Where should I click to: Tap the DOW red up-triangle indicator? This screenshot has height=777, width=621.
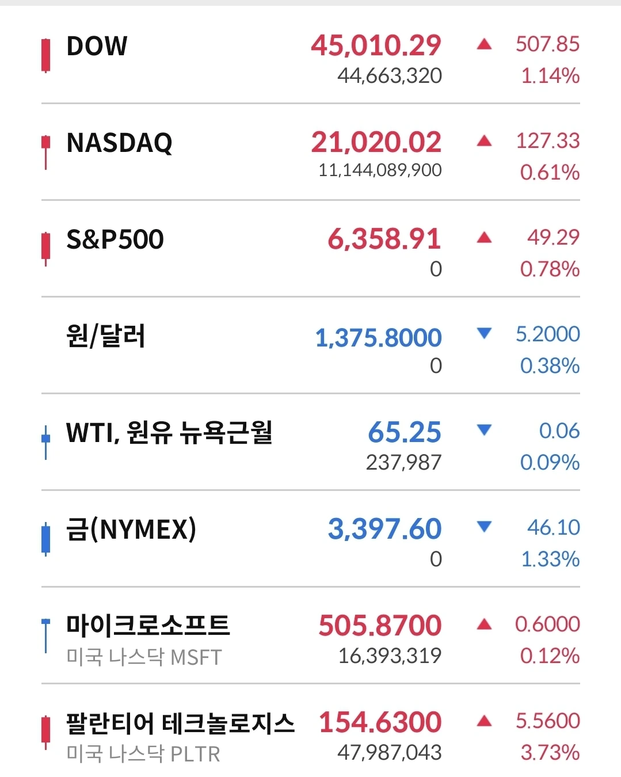tap(485, 44)
